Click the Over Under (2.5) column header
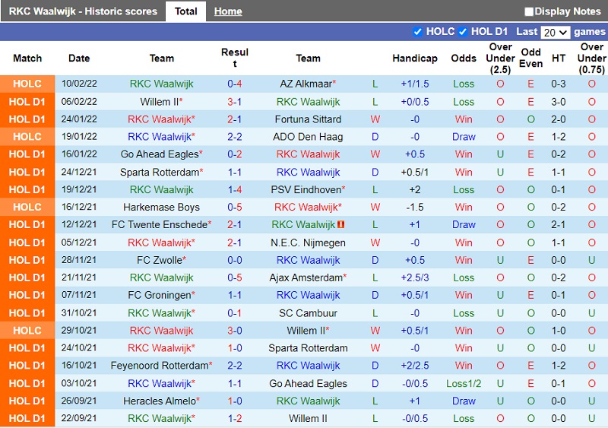Screen dimensions: 608x428 coord(500,59)
